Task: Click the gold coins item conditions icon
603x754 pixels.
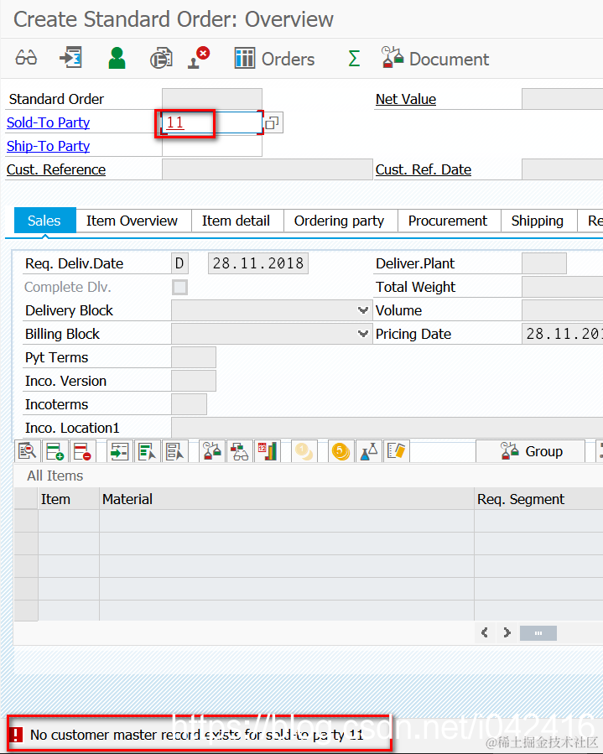Action: (341, 451)
